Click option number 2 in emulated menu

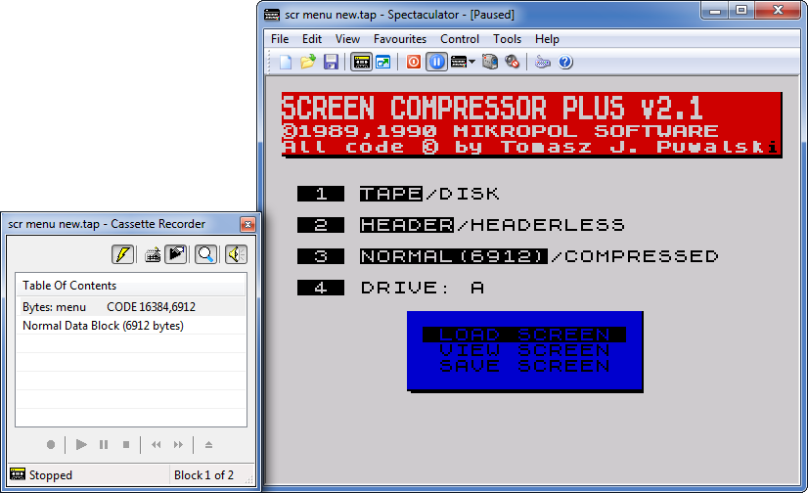click(x=321, y=225)
